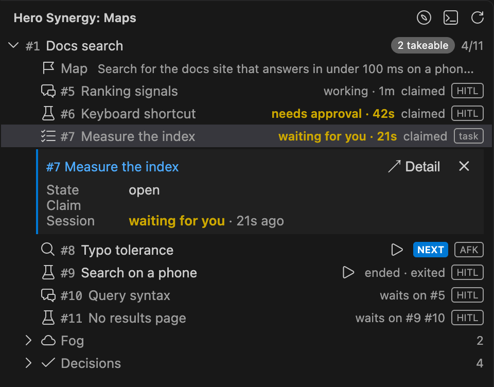This screenshot has width=494, height=387.
Task: Click the Decisions count '4'
Action: (480, 363)
